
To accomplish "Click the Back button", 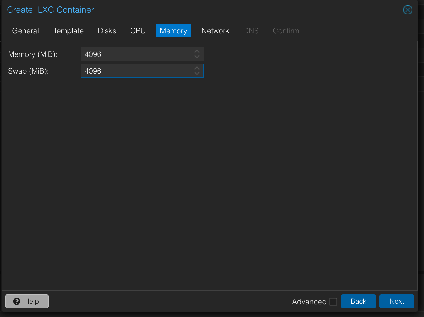I will pyautogui.click(x=359, y=301).
